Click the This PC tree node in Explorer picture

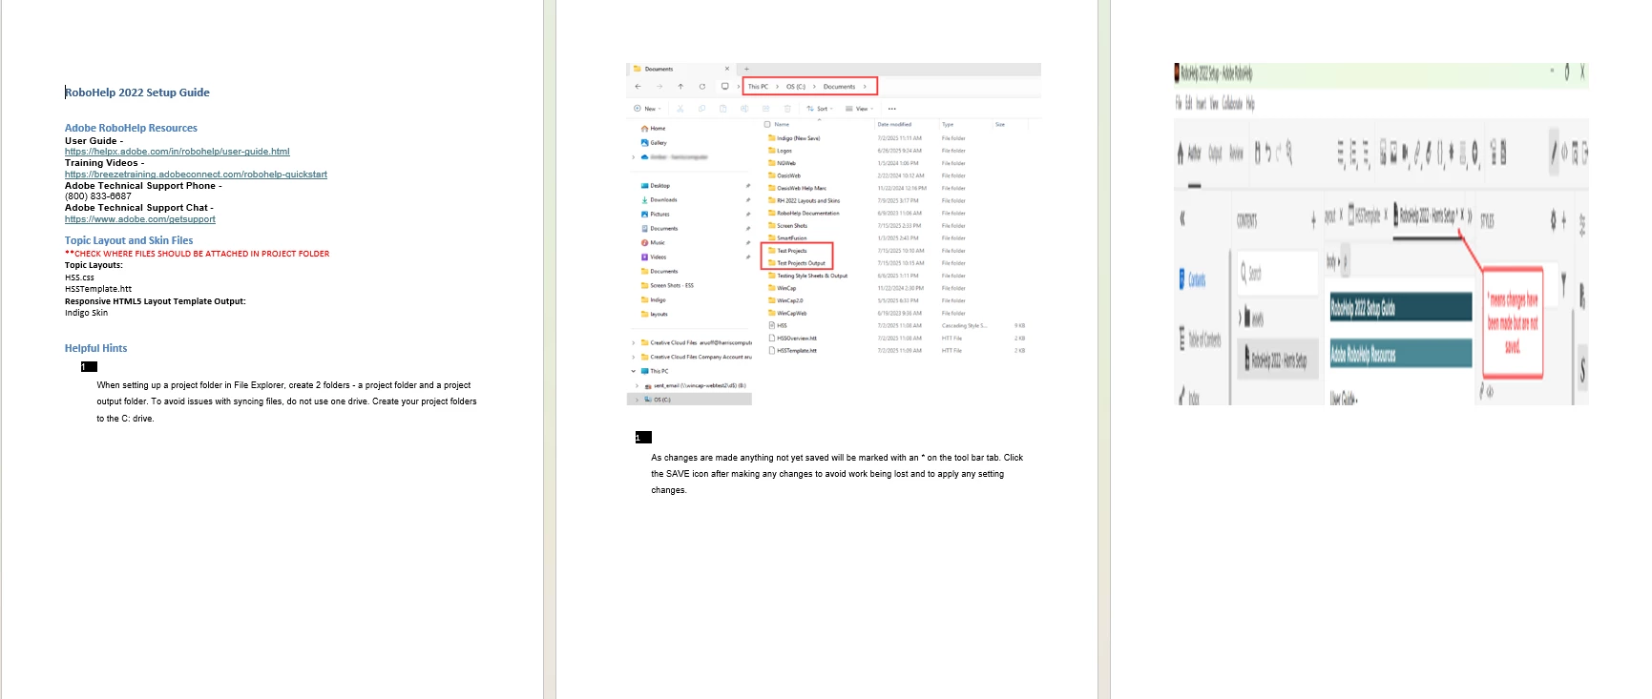[655, 371]
